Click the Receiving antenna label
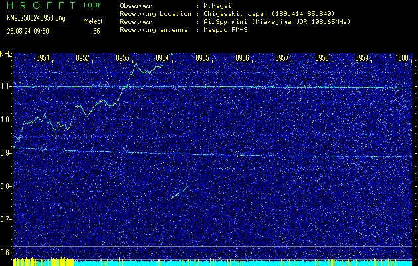 (154, 30)
